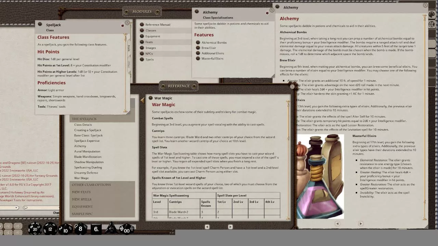
Task: Open the color palette sidebar icon
Action: click(x=432, y=15)
